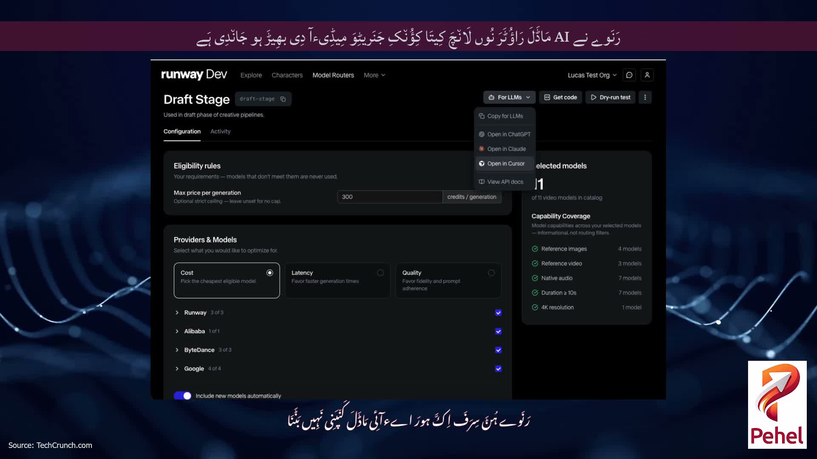
Task: Click the 'Capability Coverage' heading
Action: tap(561, 216)
